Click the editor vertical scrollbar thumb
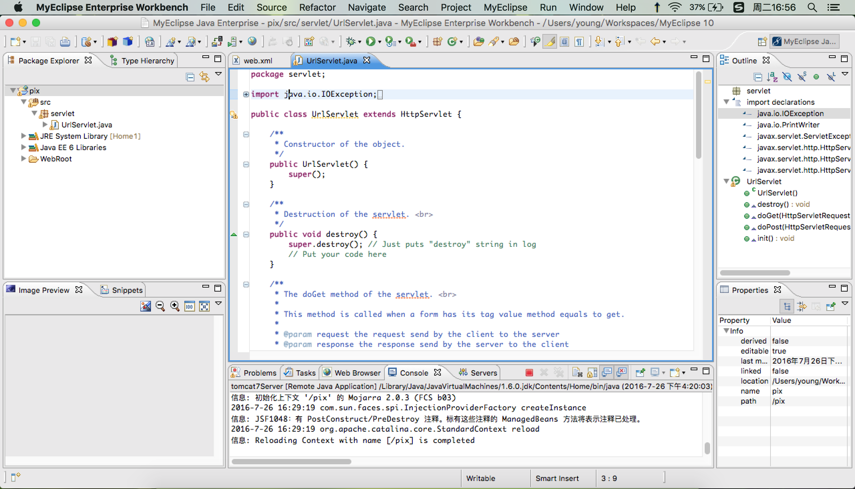 tap(698, 115)
